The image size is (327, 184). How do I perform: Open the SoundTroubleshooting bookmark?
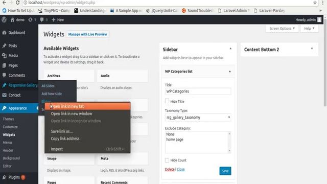pyautogui.click(x=198, y=11)
